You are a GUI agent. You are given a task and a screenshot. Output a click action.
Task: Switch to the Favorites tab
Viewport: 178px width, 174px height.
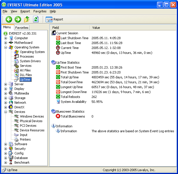tap(22, 28)
